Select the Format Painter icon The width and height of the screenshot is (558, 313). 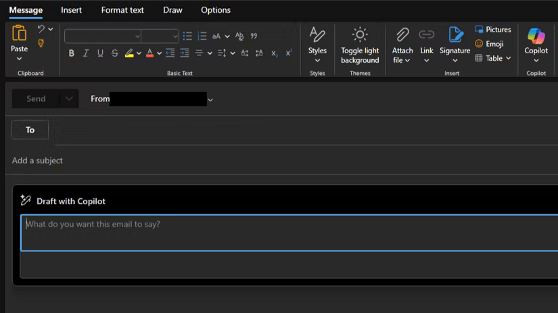(x=41, y=43)
